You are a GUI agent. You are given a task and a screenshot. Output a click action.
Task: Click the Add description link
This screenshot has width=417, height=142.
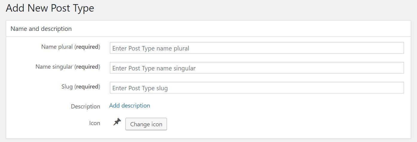[x=129, y=105]
